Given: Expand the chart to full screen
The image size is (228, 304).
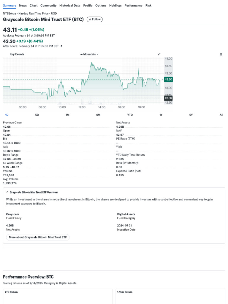Looking at the screenshot, I should [x=159, y=54].
